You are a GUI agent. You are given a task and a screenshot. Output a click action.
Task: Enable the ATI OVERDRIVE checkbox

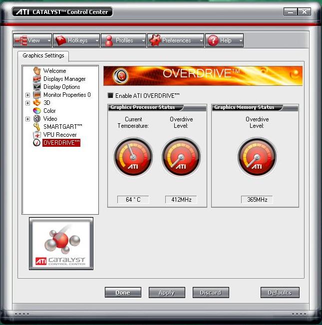point(110,95)
